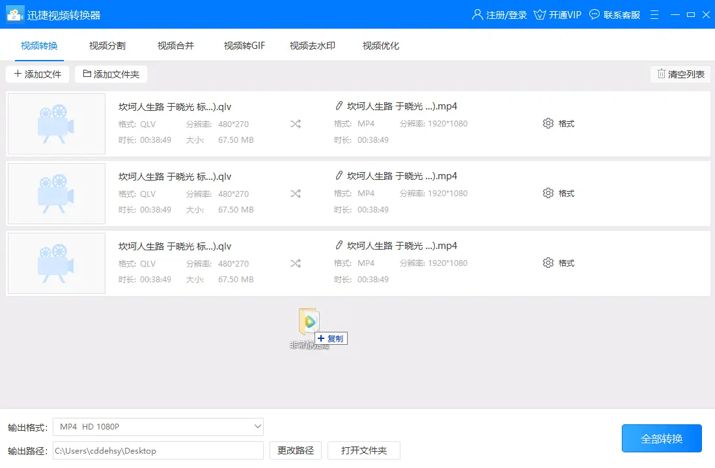The width and height of the screenshot is (715, 468).
Task: Click the dragged folder icon near 复制
Action: [309, 321]
